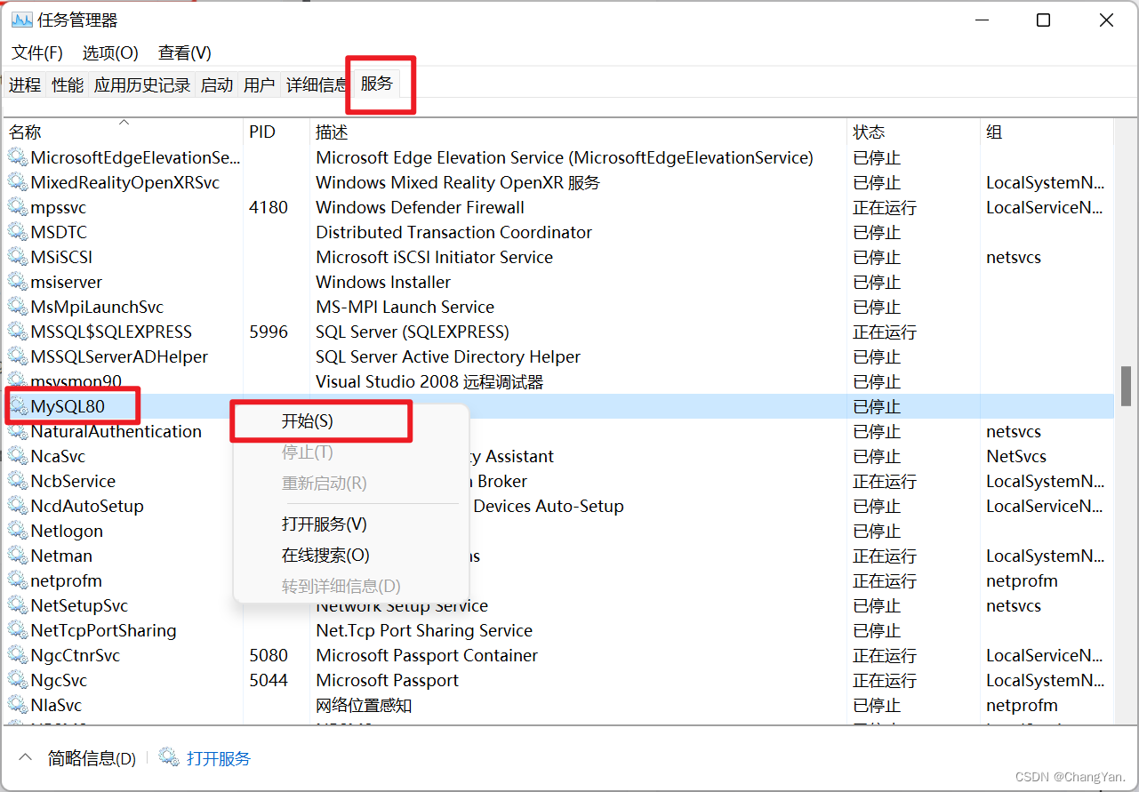
Task: Click the MSSQLServerADHelper gear icon
Action: 18,357
